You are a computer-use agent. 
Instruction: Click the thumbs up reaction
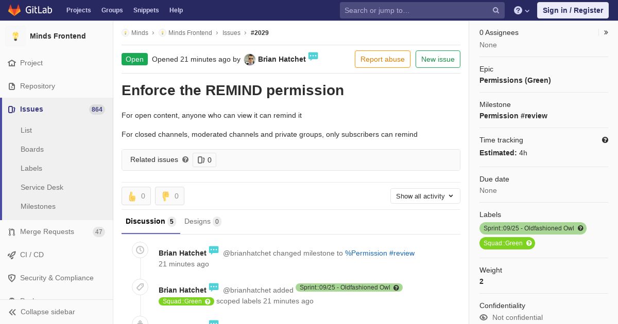point(136,196)
